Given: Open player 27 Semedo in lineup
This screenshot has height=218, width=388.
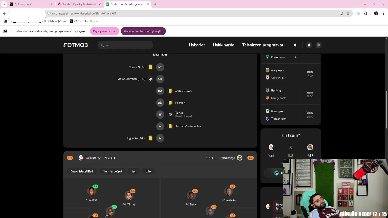Looking at the screenshot, I should pyautogui.click(x=229, y=194).
